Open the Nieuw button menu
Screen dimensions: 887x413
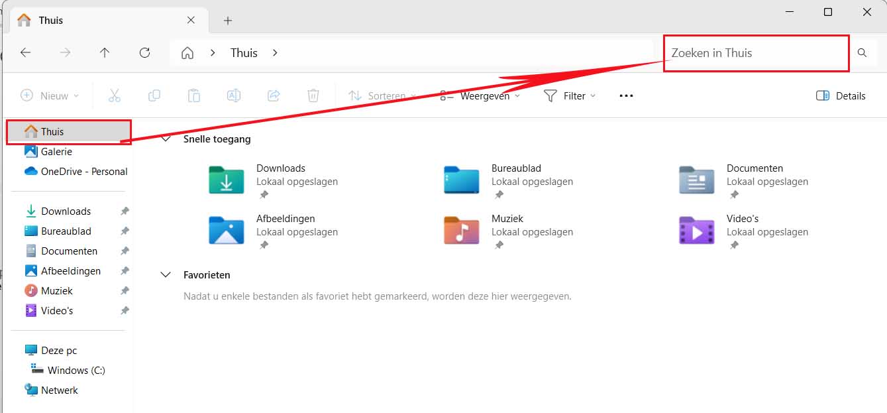(x=50, y=95)
